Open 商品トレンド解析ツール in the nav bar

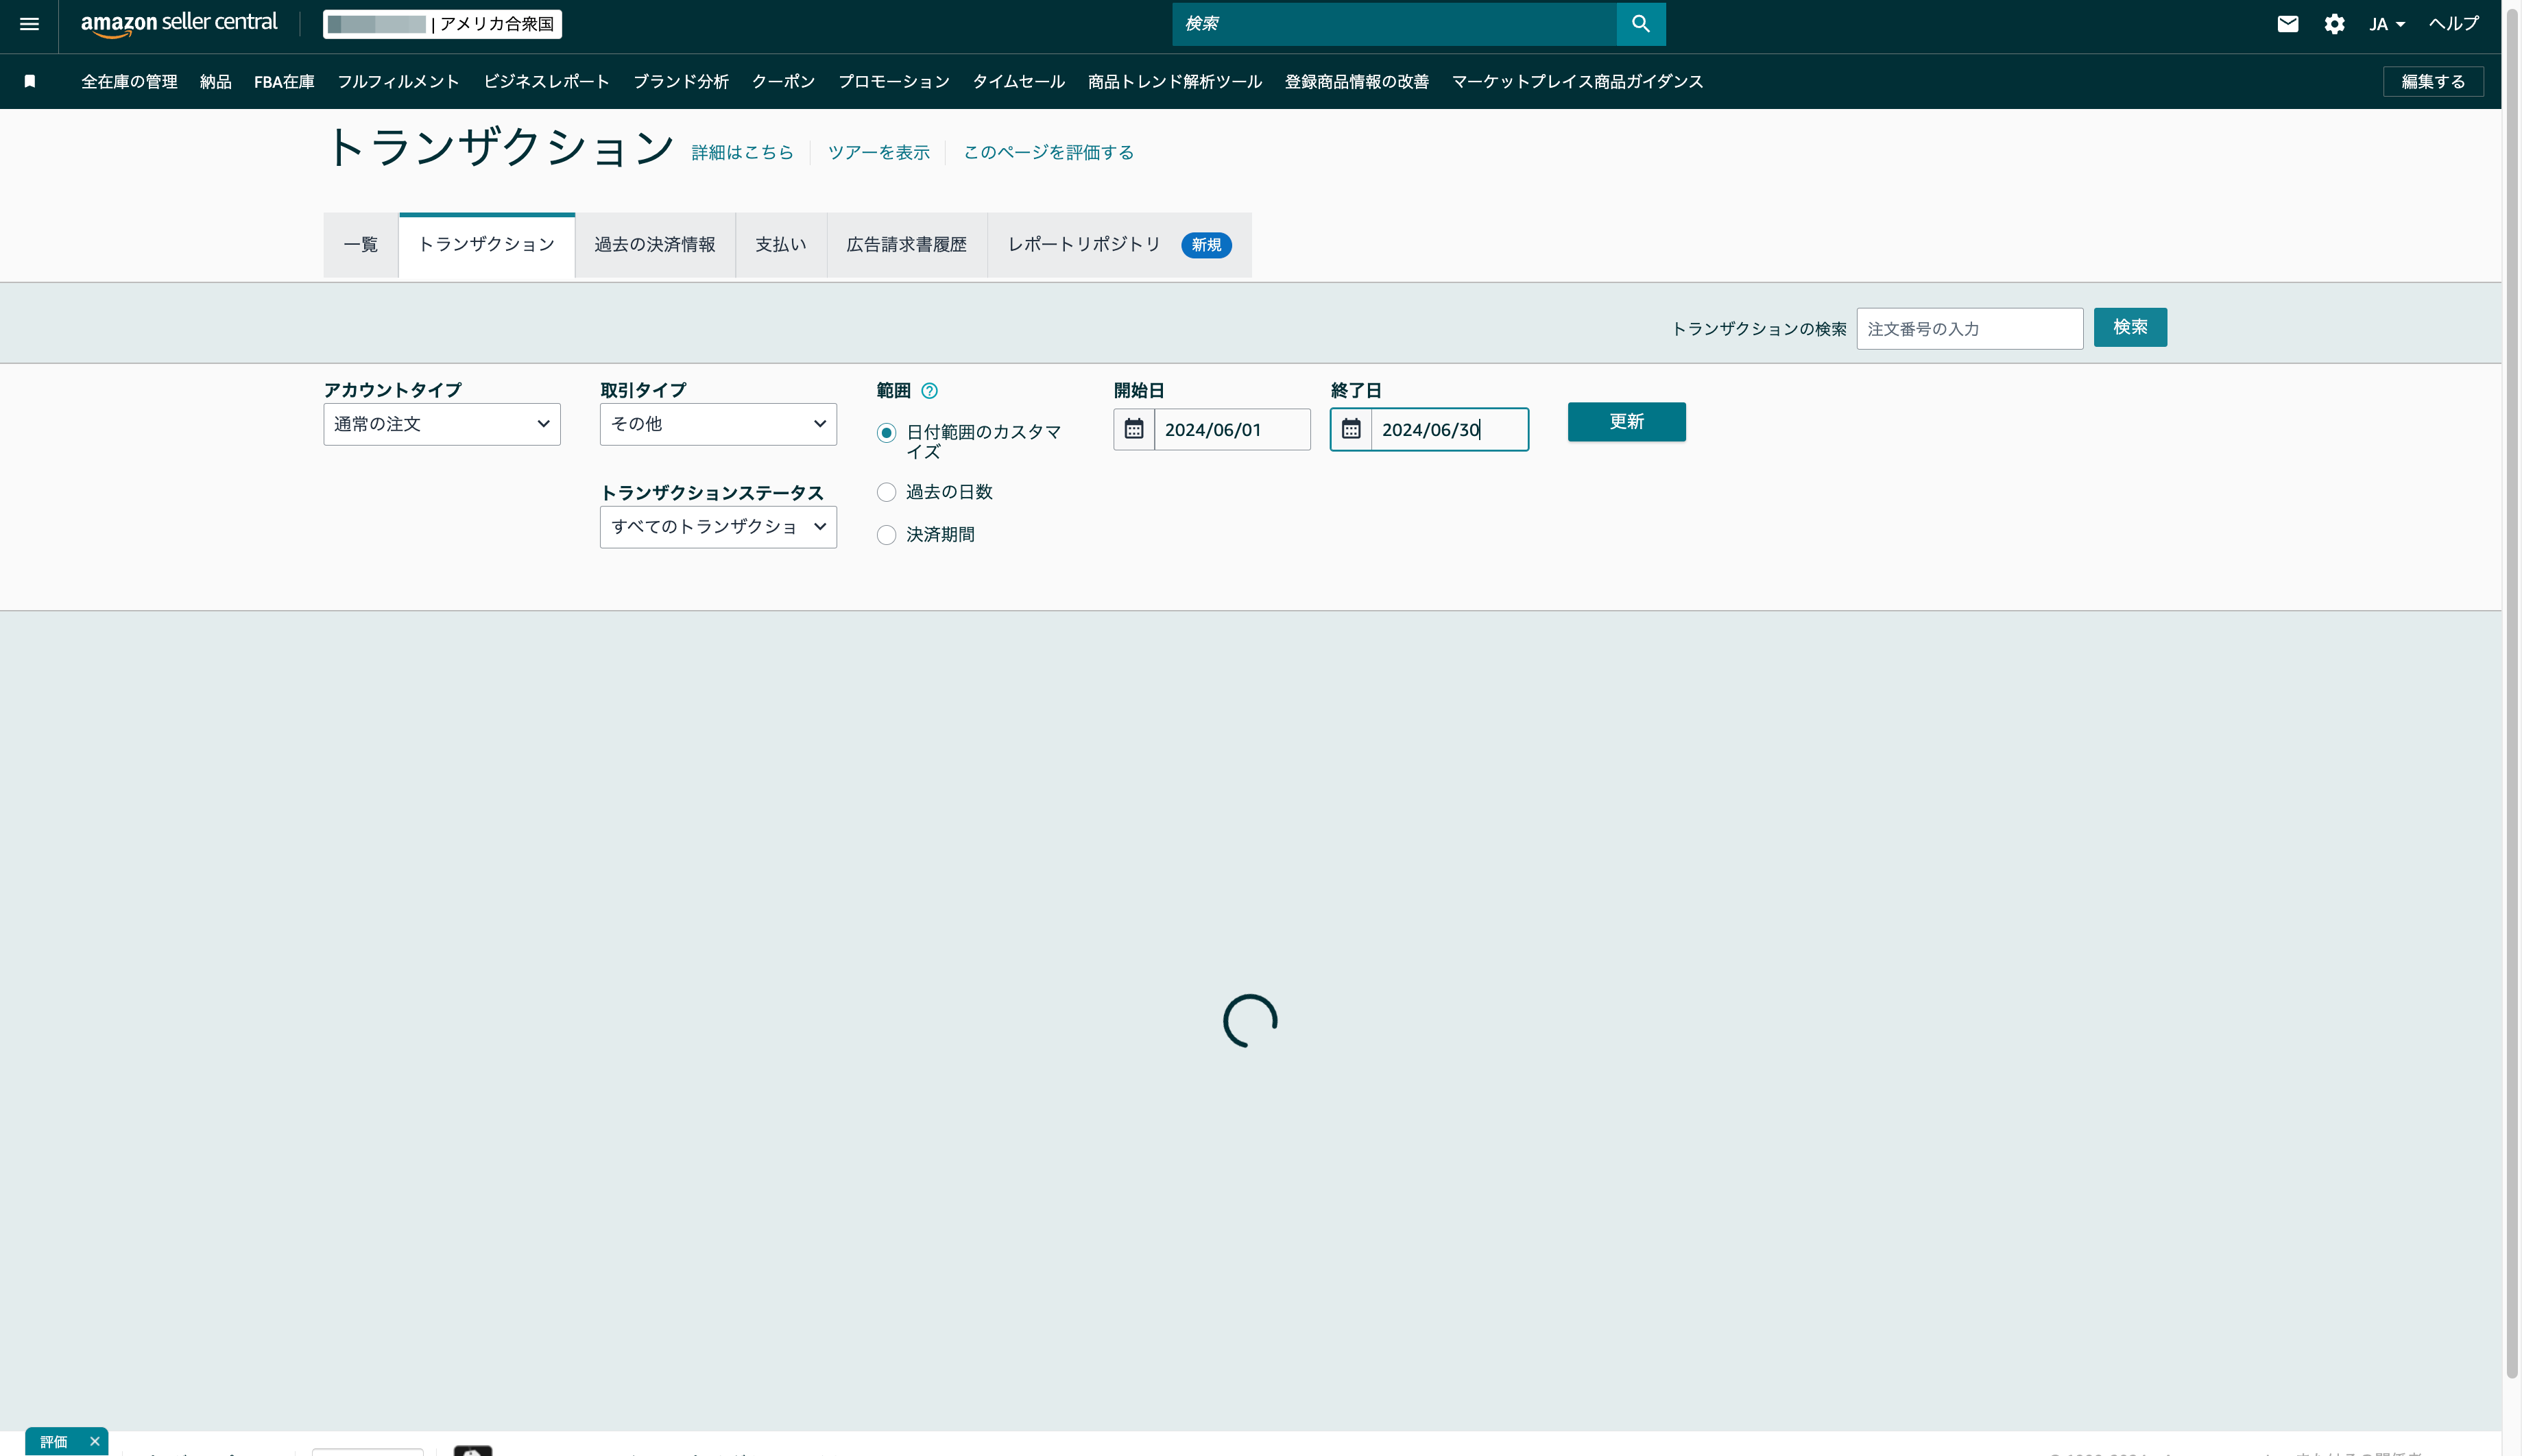coord(1175,82)
